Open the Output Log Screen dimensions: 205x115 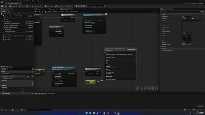coord(15,110)
